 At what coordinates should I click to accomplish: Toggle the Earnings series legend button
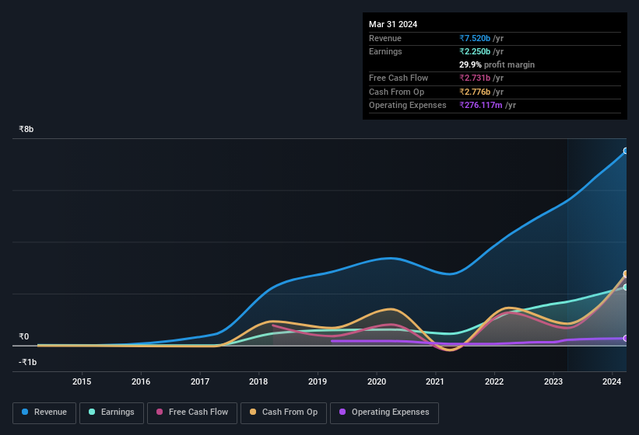[x=111, y=412]
